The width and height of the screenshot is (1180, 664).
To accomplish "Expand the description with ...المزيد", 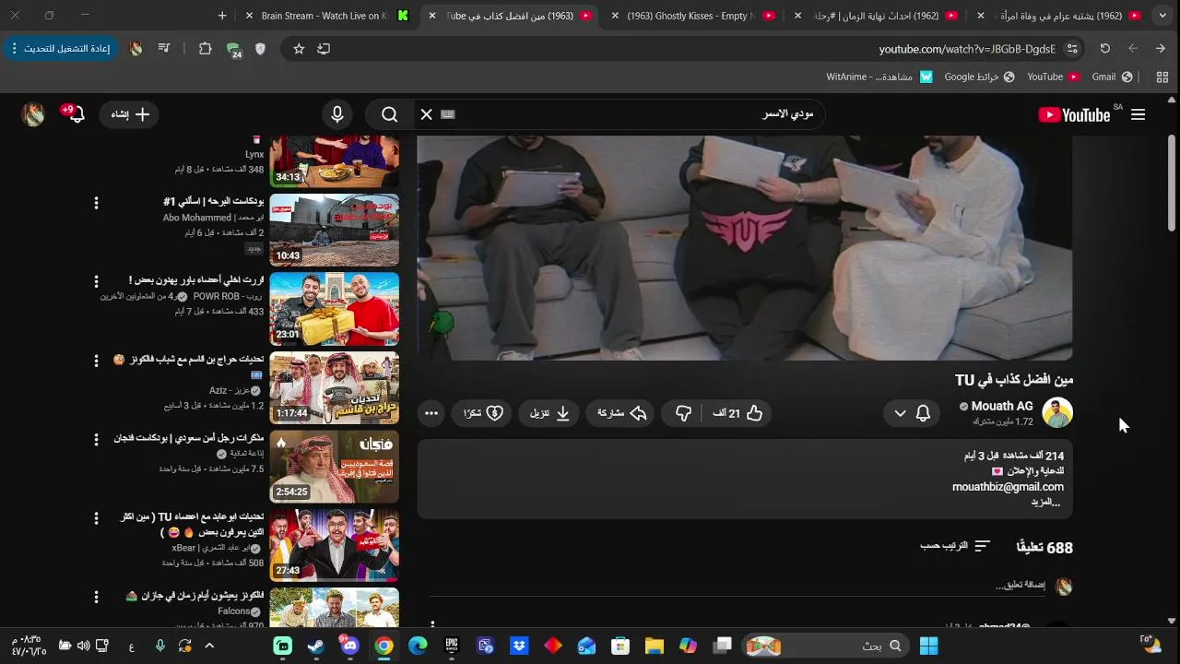I will click(1045, 502).
